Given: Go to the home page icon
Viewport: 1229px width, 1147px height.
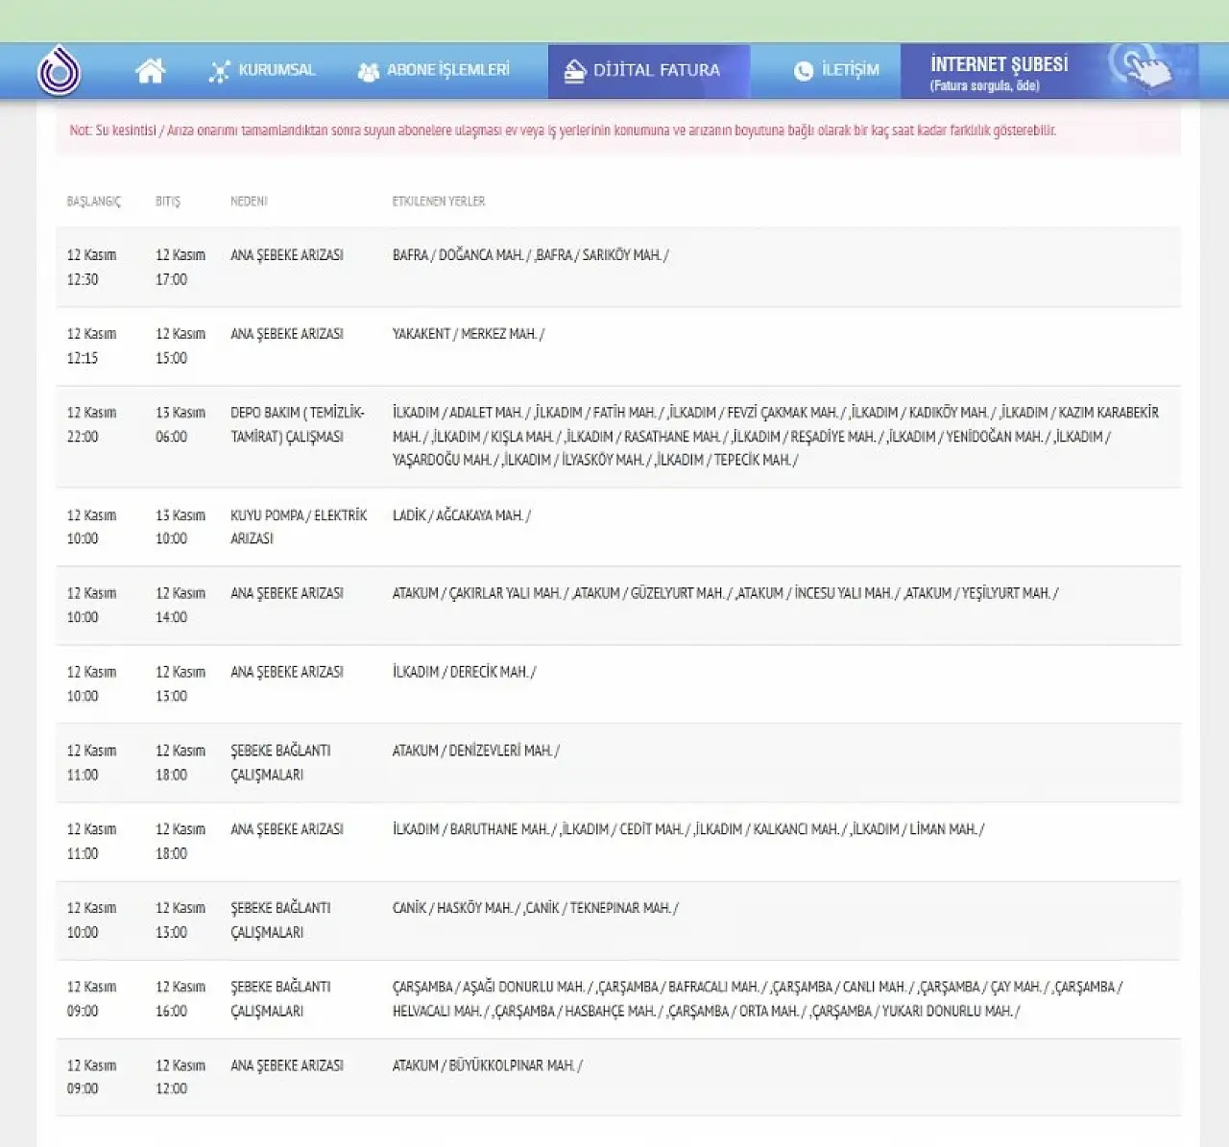Looking at the screenshot, I should point(150,71).
